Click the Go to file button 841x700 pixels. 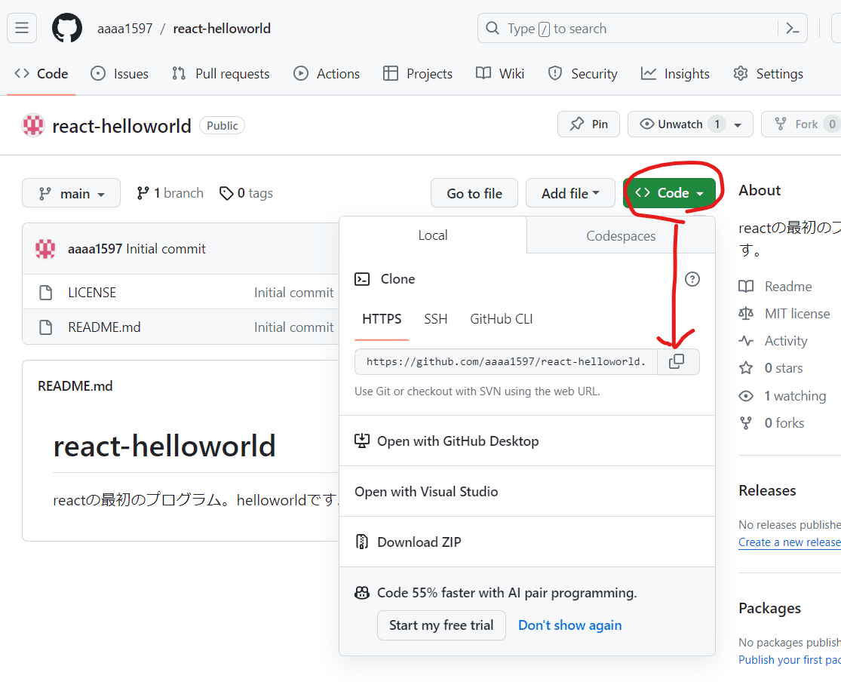coord(474,193)
